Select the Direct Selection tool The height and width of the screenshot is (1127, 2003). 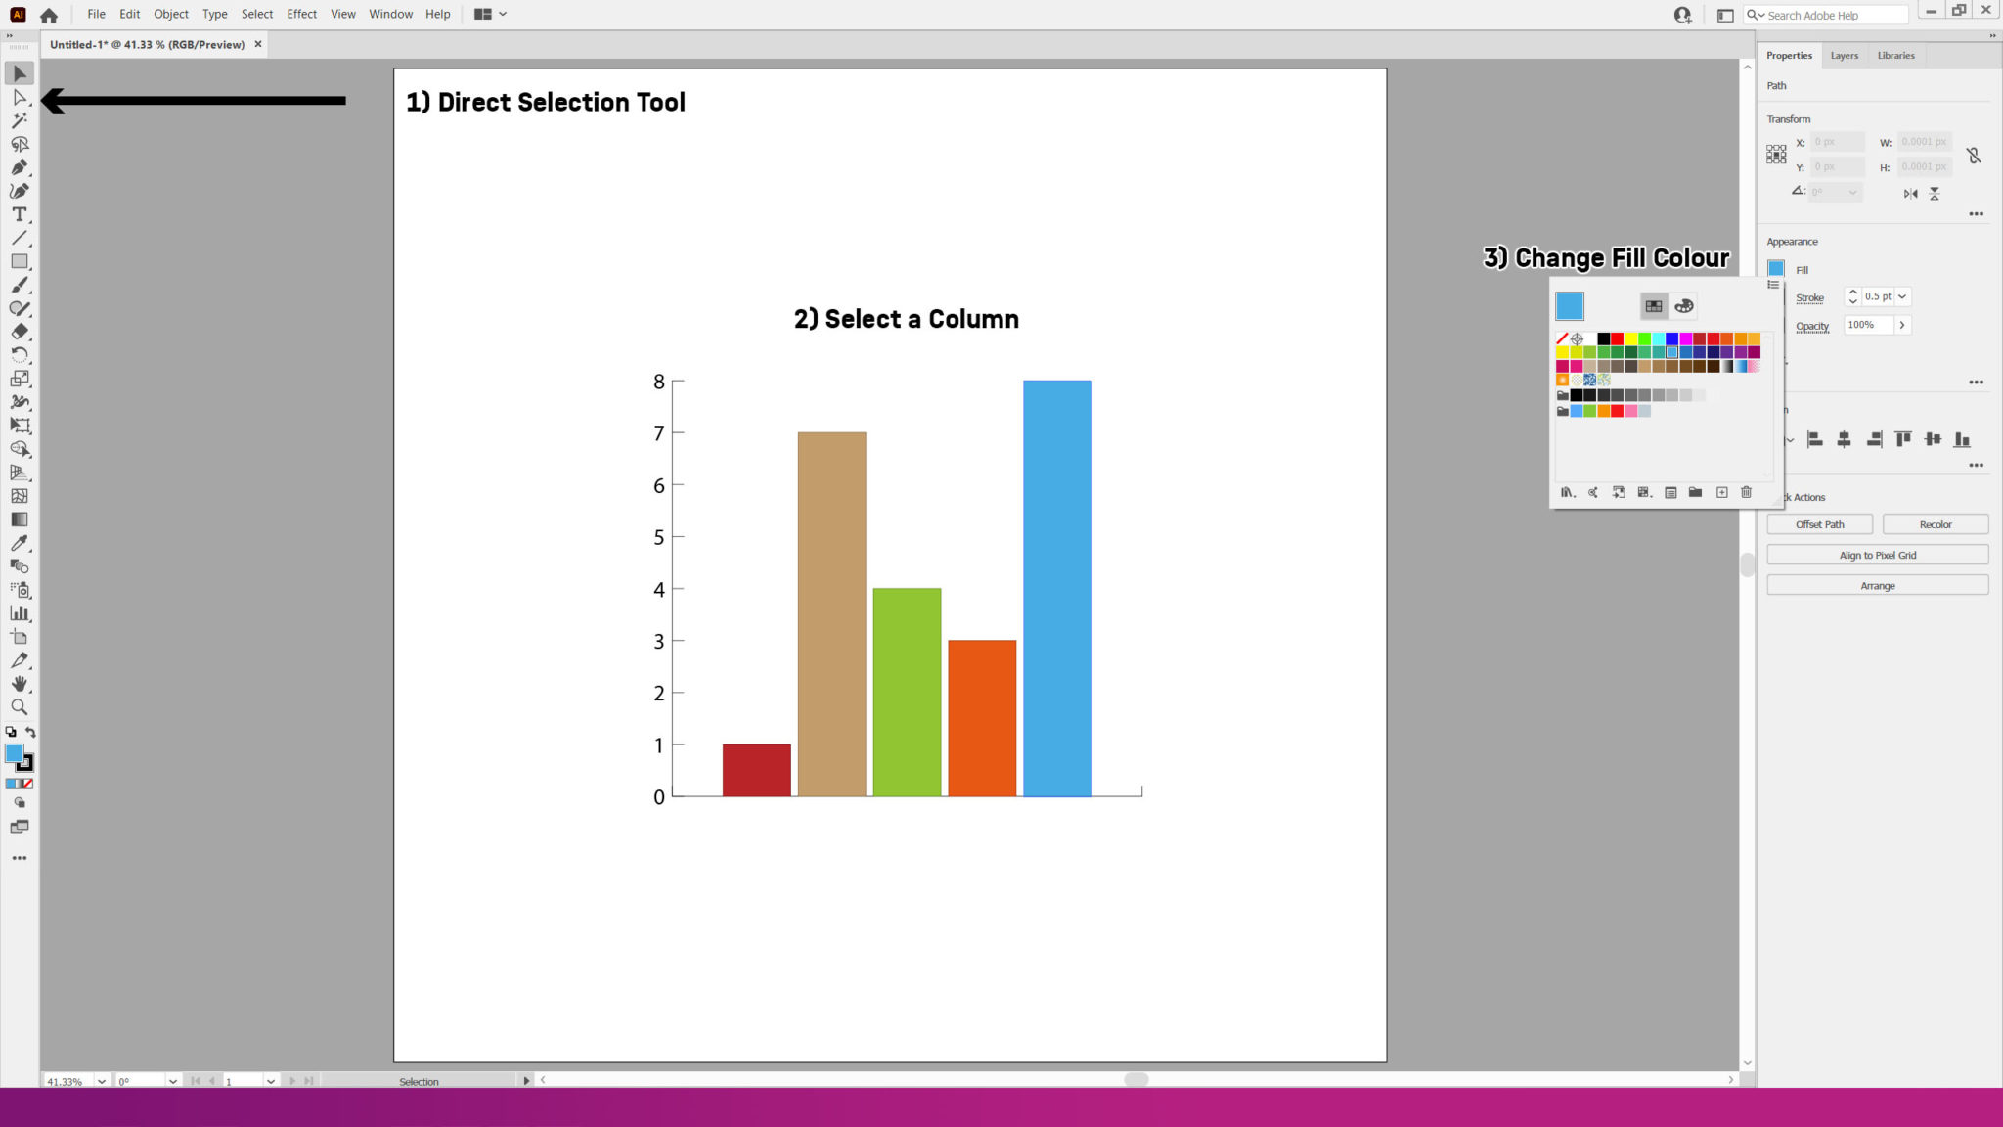pos(20,97)
